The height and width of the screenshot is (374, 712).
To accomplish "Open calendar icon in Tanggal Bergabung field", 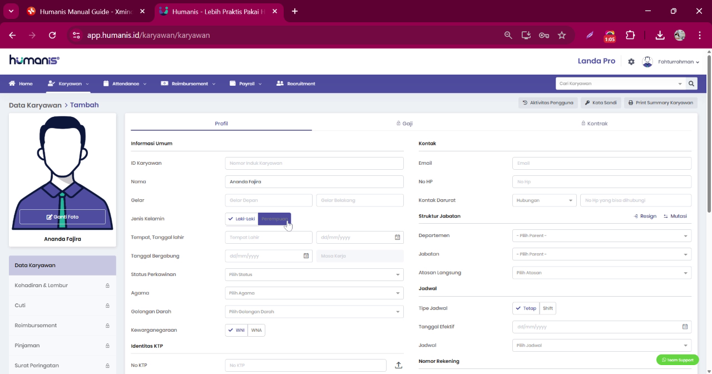I will coord(306,256).
